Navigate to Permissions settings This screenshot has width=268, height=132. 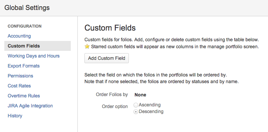(x=20, y=76)
